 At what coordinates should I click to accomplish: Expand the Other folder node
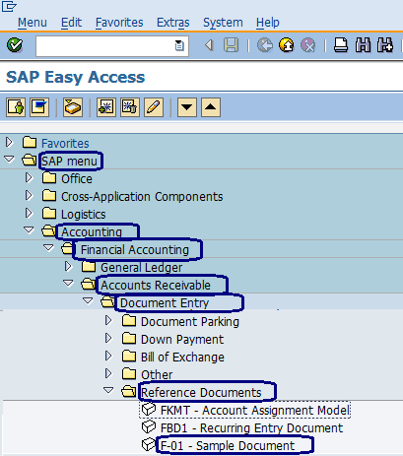point(108,373)
